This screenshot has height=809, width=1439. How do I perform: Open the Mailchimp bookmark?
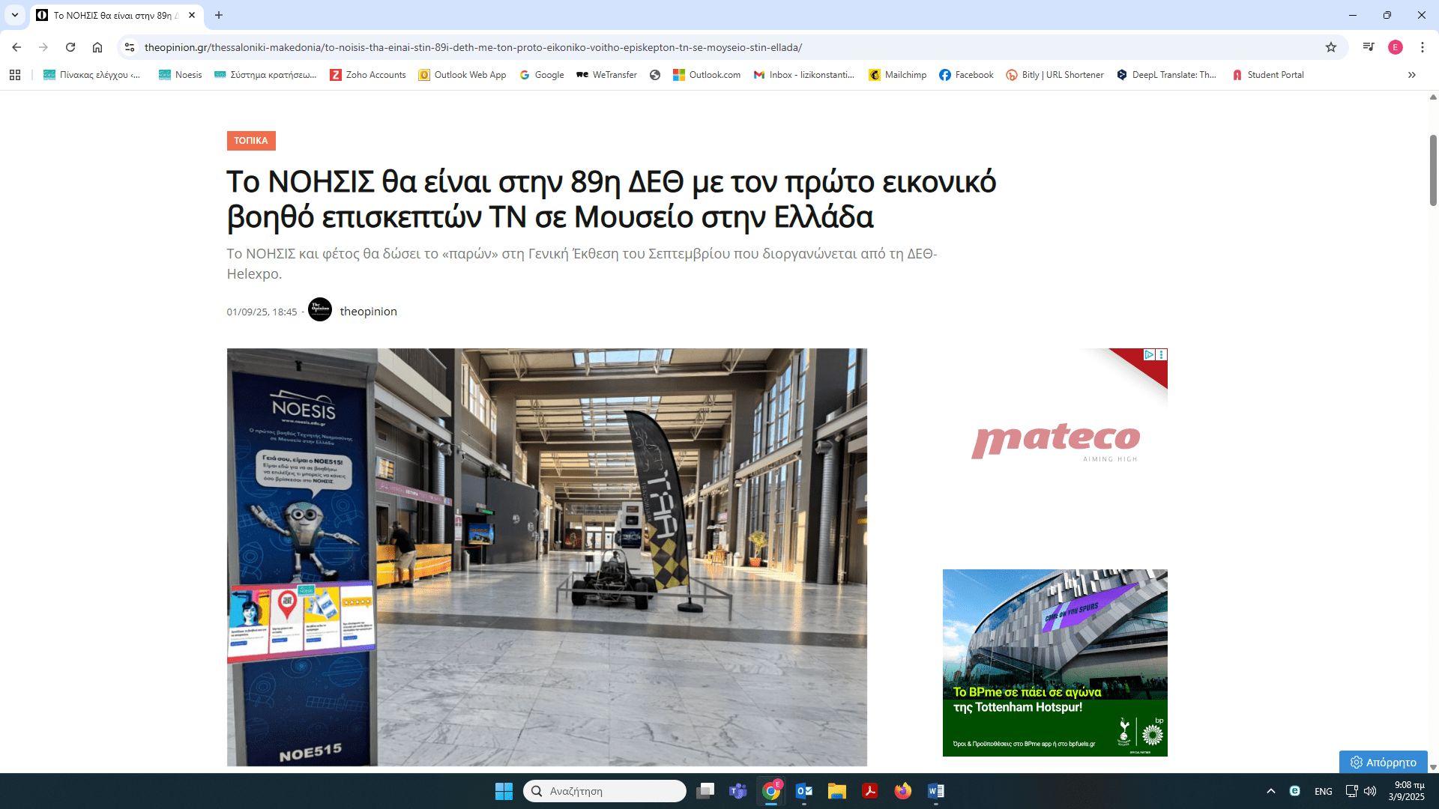pos(898,75)
